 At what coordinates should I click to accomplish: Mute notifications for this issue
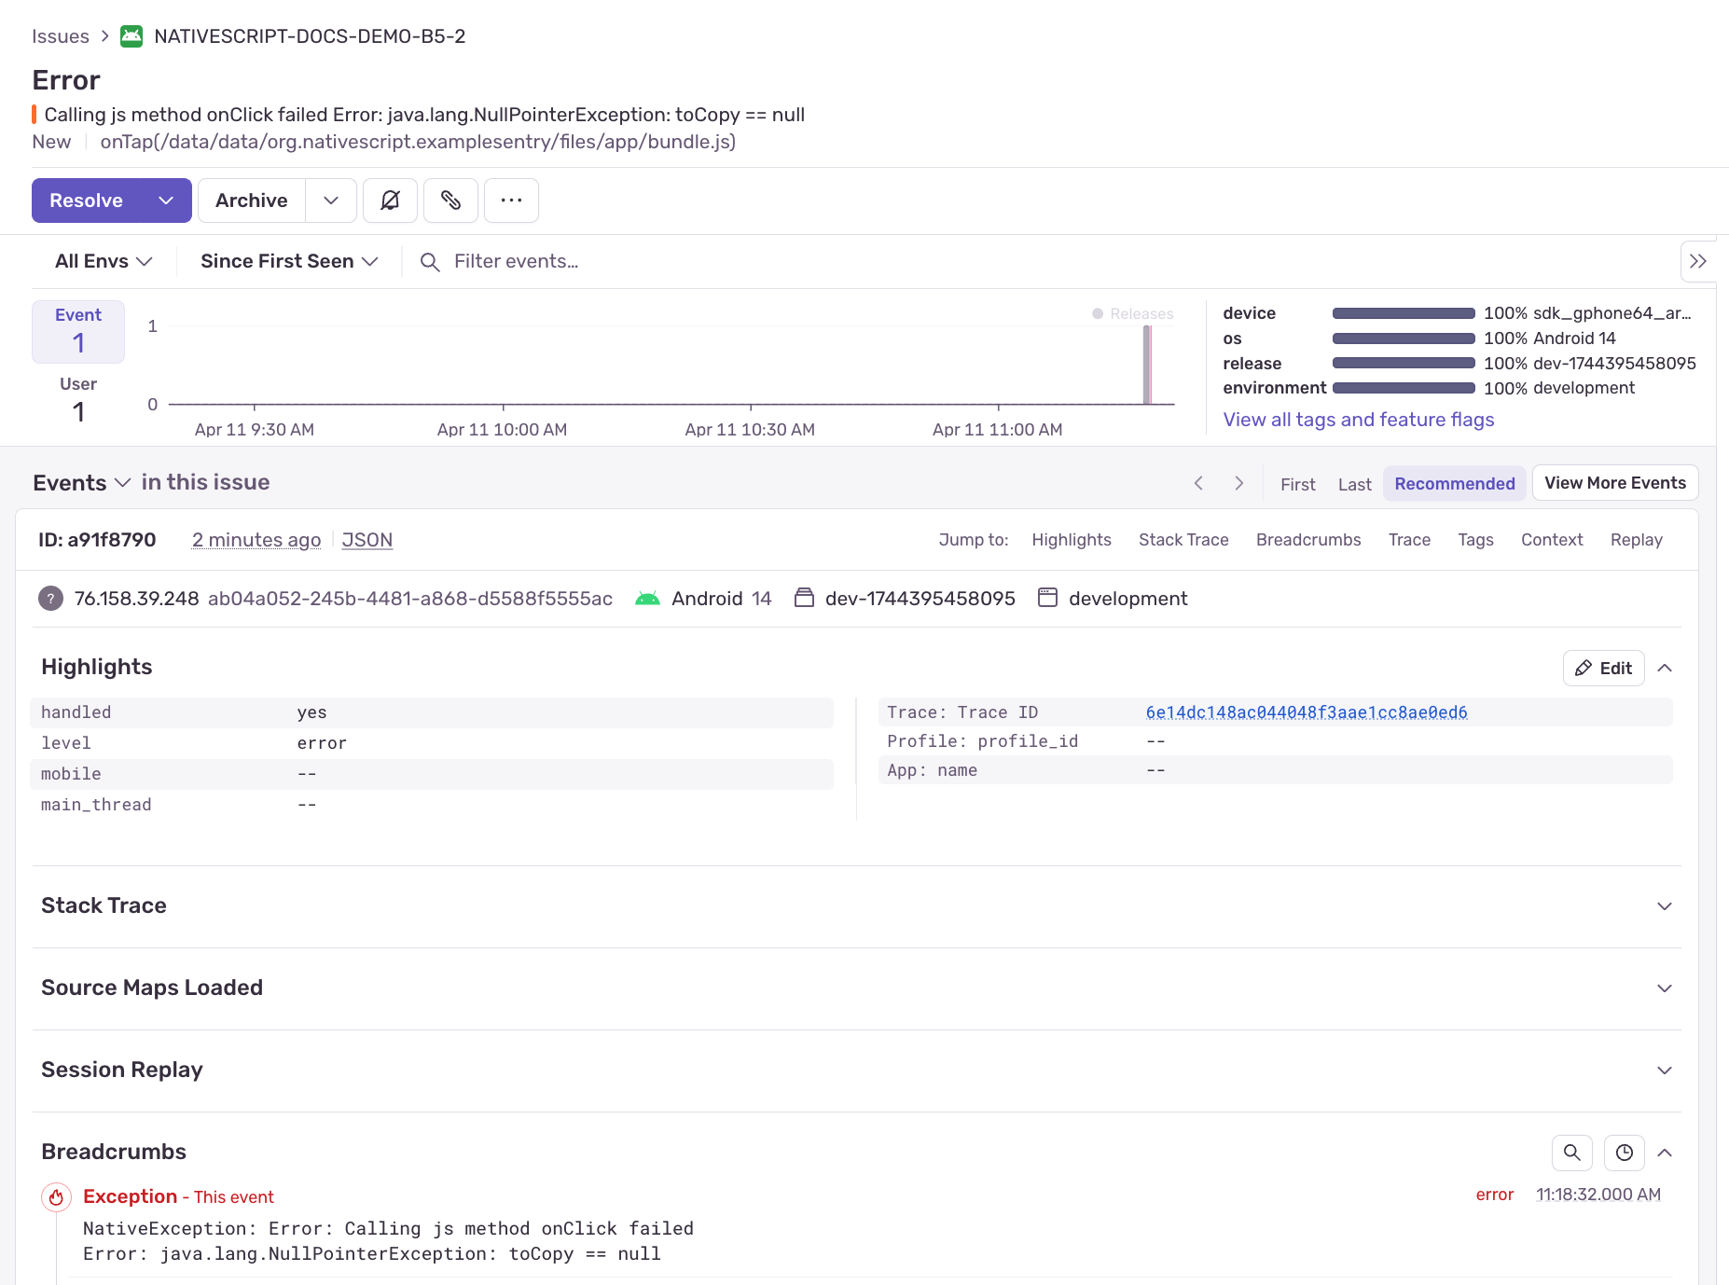coord(390,200)
